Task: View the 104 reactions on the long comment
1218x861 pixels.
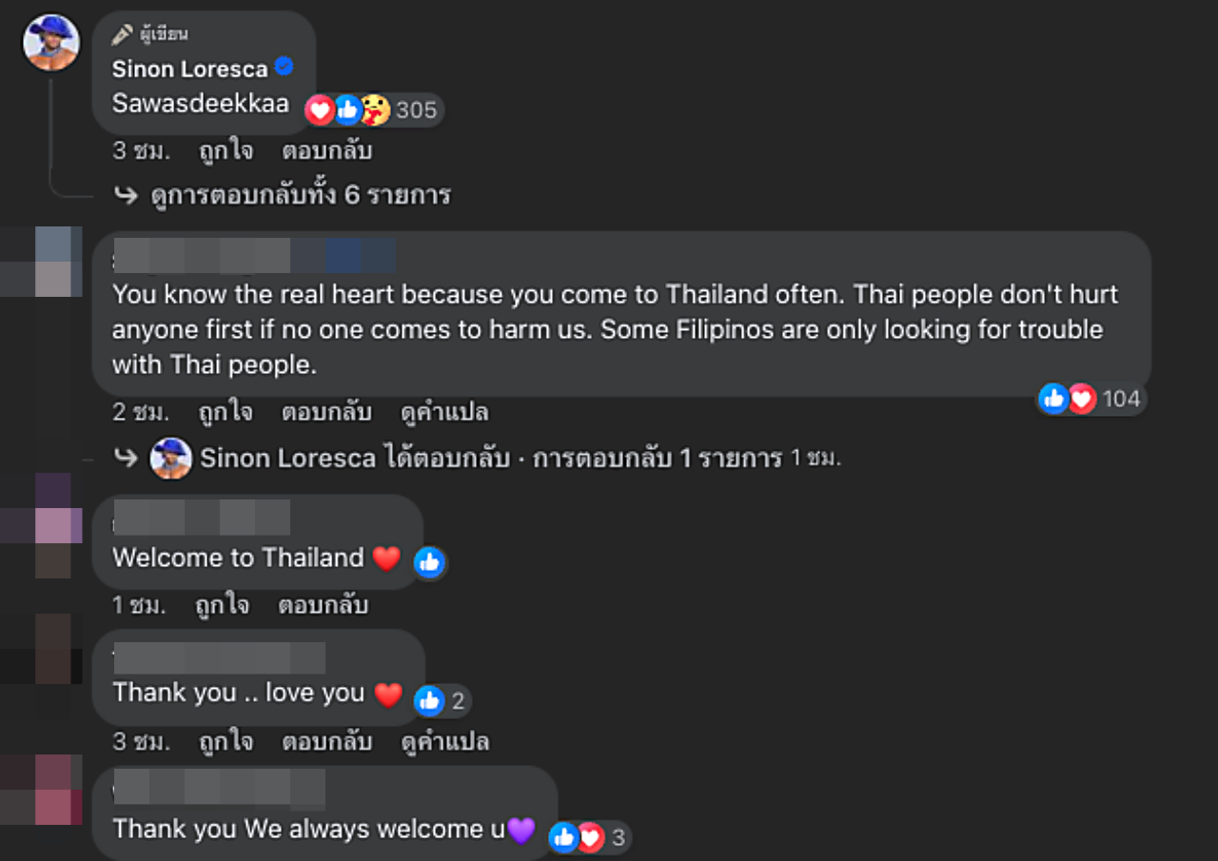Action: coord(1091,399)
